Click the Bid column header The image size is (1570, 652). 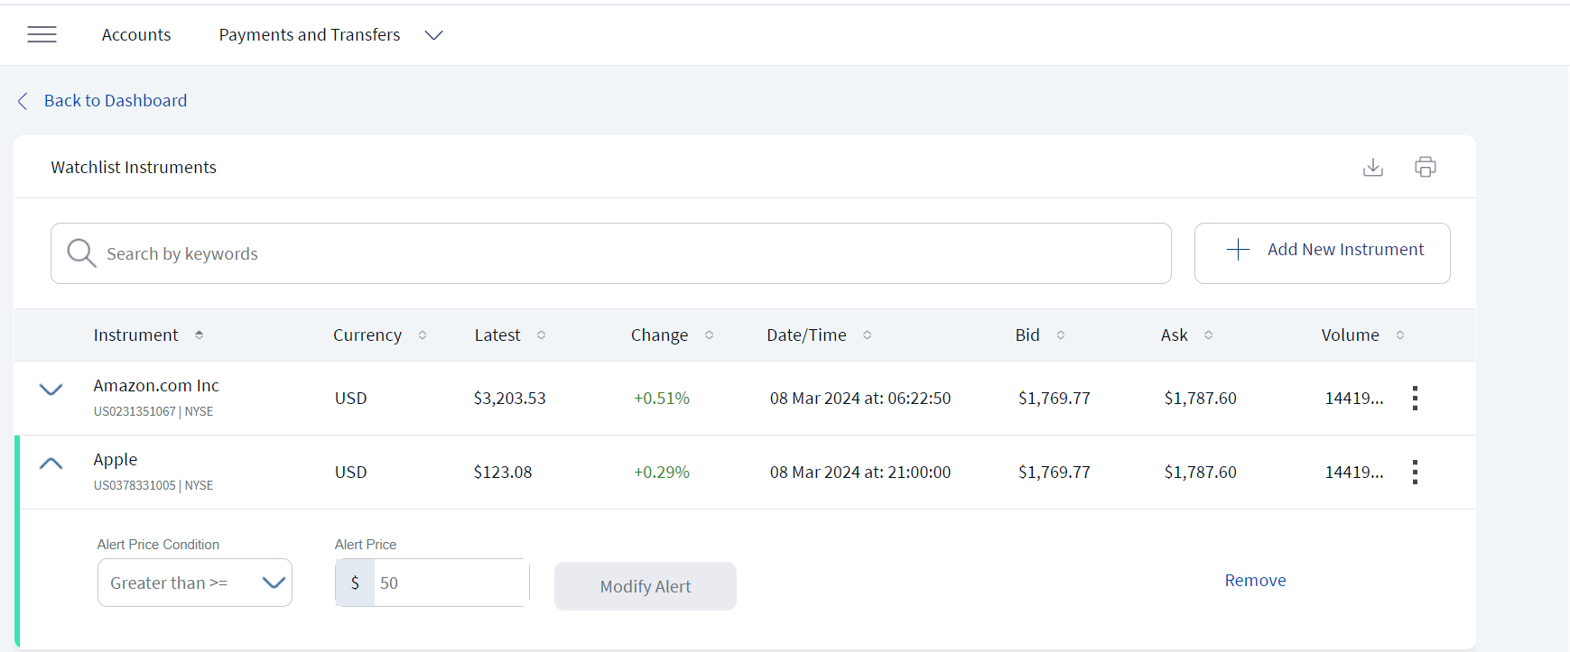pos(1027,335)
